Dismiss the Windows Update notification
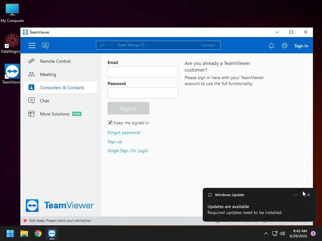Screen dimensions: 322x241 point(308,195)
